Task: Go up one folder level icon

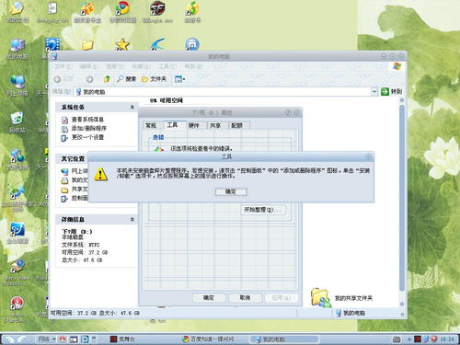Action: (x=107, y=79)
